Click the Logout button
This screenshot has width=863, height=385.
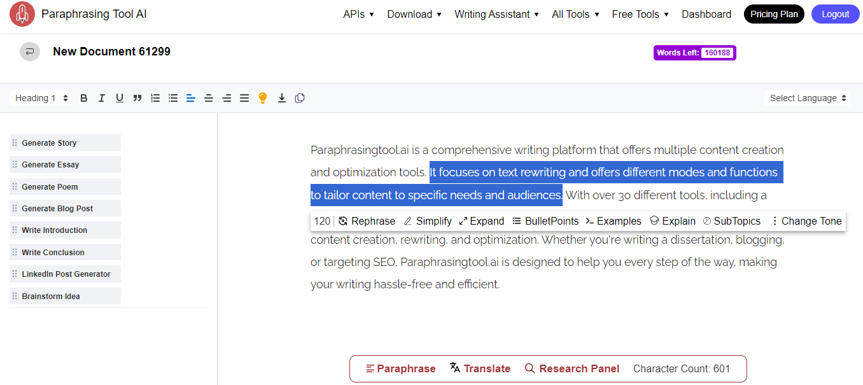(835, 14)
